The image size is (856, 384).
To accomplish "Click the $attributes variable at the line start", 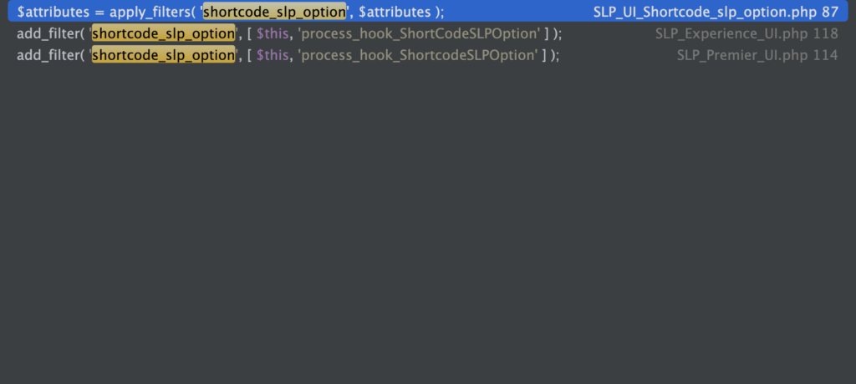I will click(52, 13).
